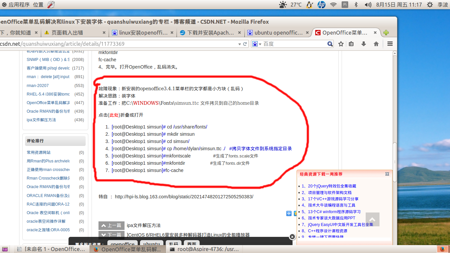Click the 乱码 tag in bottom bar
Image resolution: width=450 pixels, height=253 pixels.
pos(174,244)
